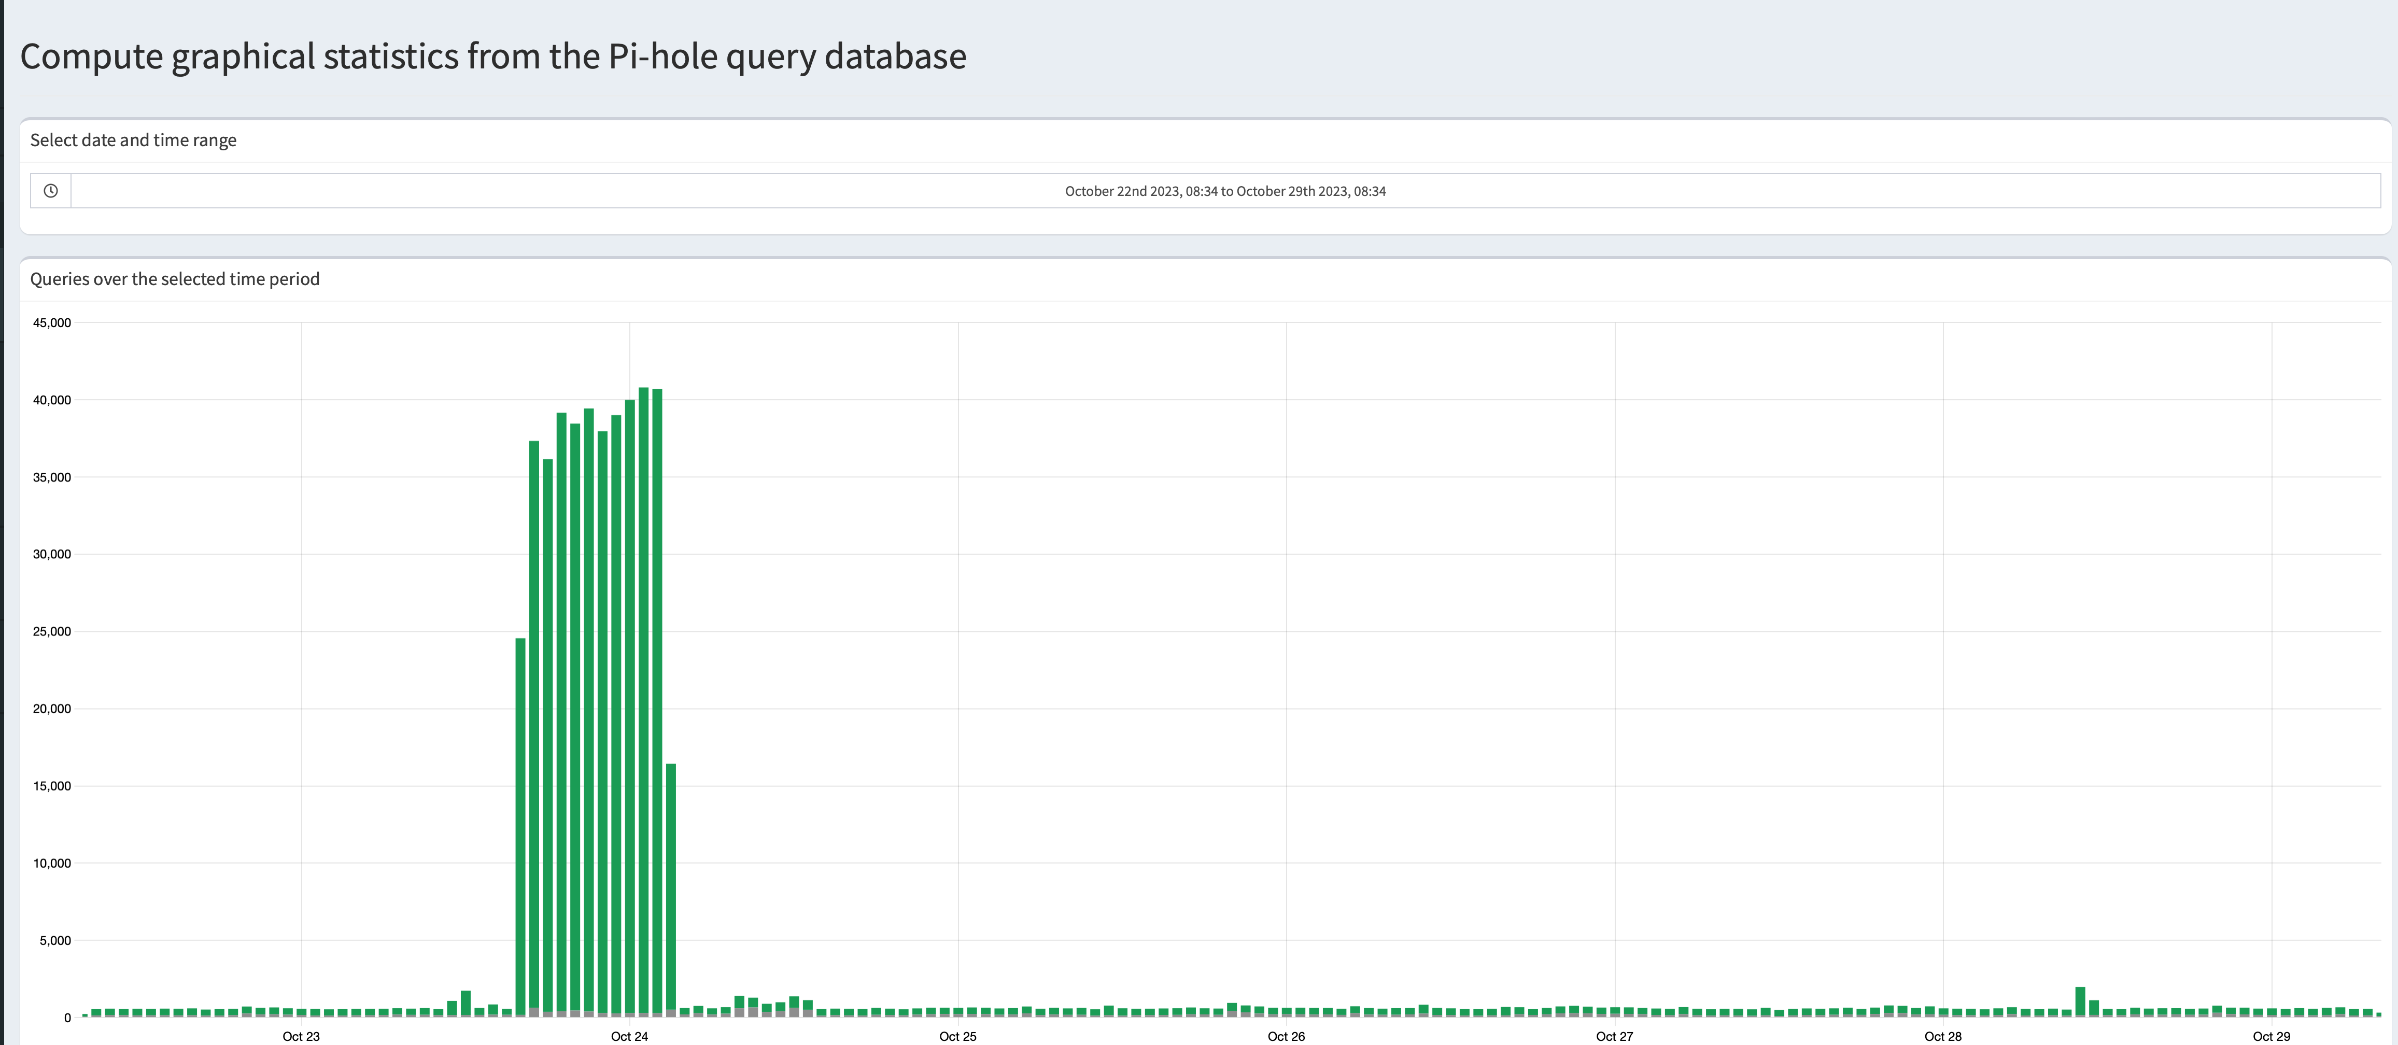Click the Oct 28 x-axis label
The width and height of the screenshot is (2398, 1045).
(x=1943, y=1036)
